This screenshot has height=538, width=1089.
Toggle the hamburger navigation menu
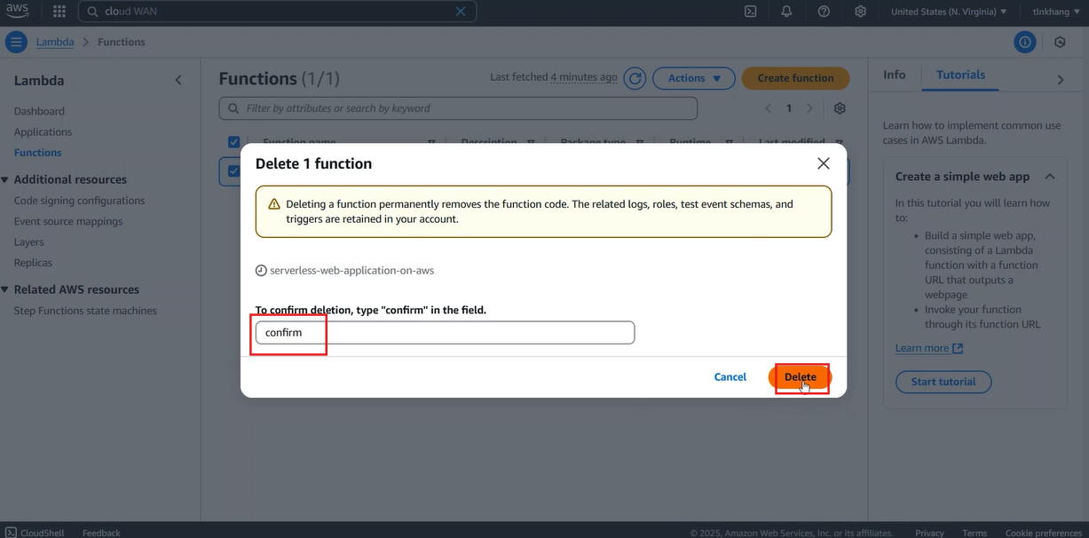click(x=16, y=42)
